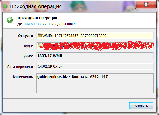Close dialog with the red X button
The width and height of the screenshot is (159, 115).
146,5
